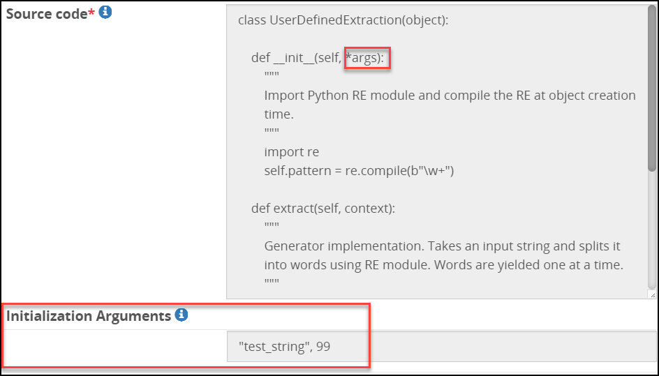Click the value 99 in arguments field

pos(323,347)
